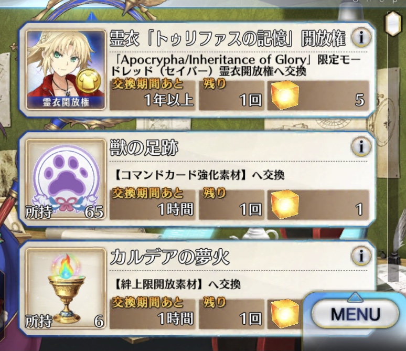Tap the 霊衣開放権 label under portrait
The height and width of the screenshot is (351, 406).
66,102
